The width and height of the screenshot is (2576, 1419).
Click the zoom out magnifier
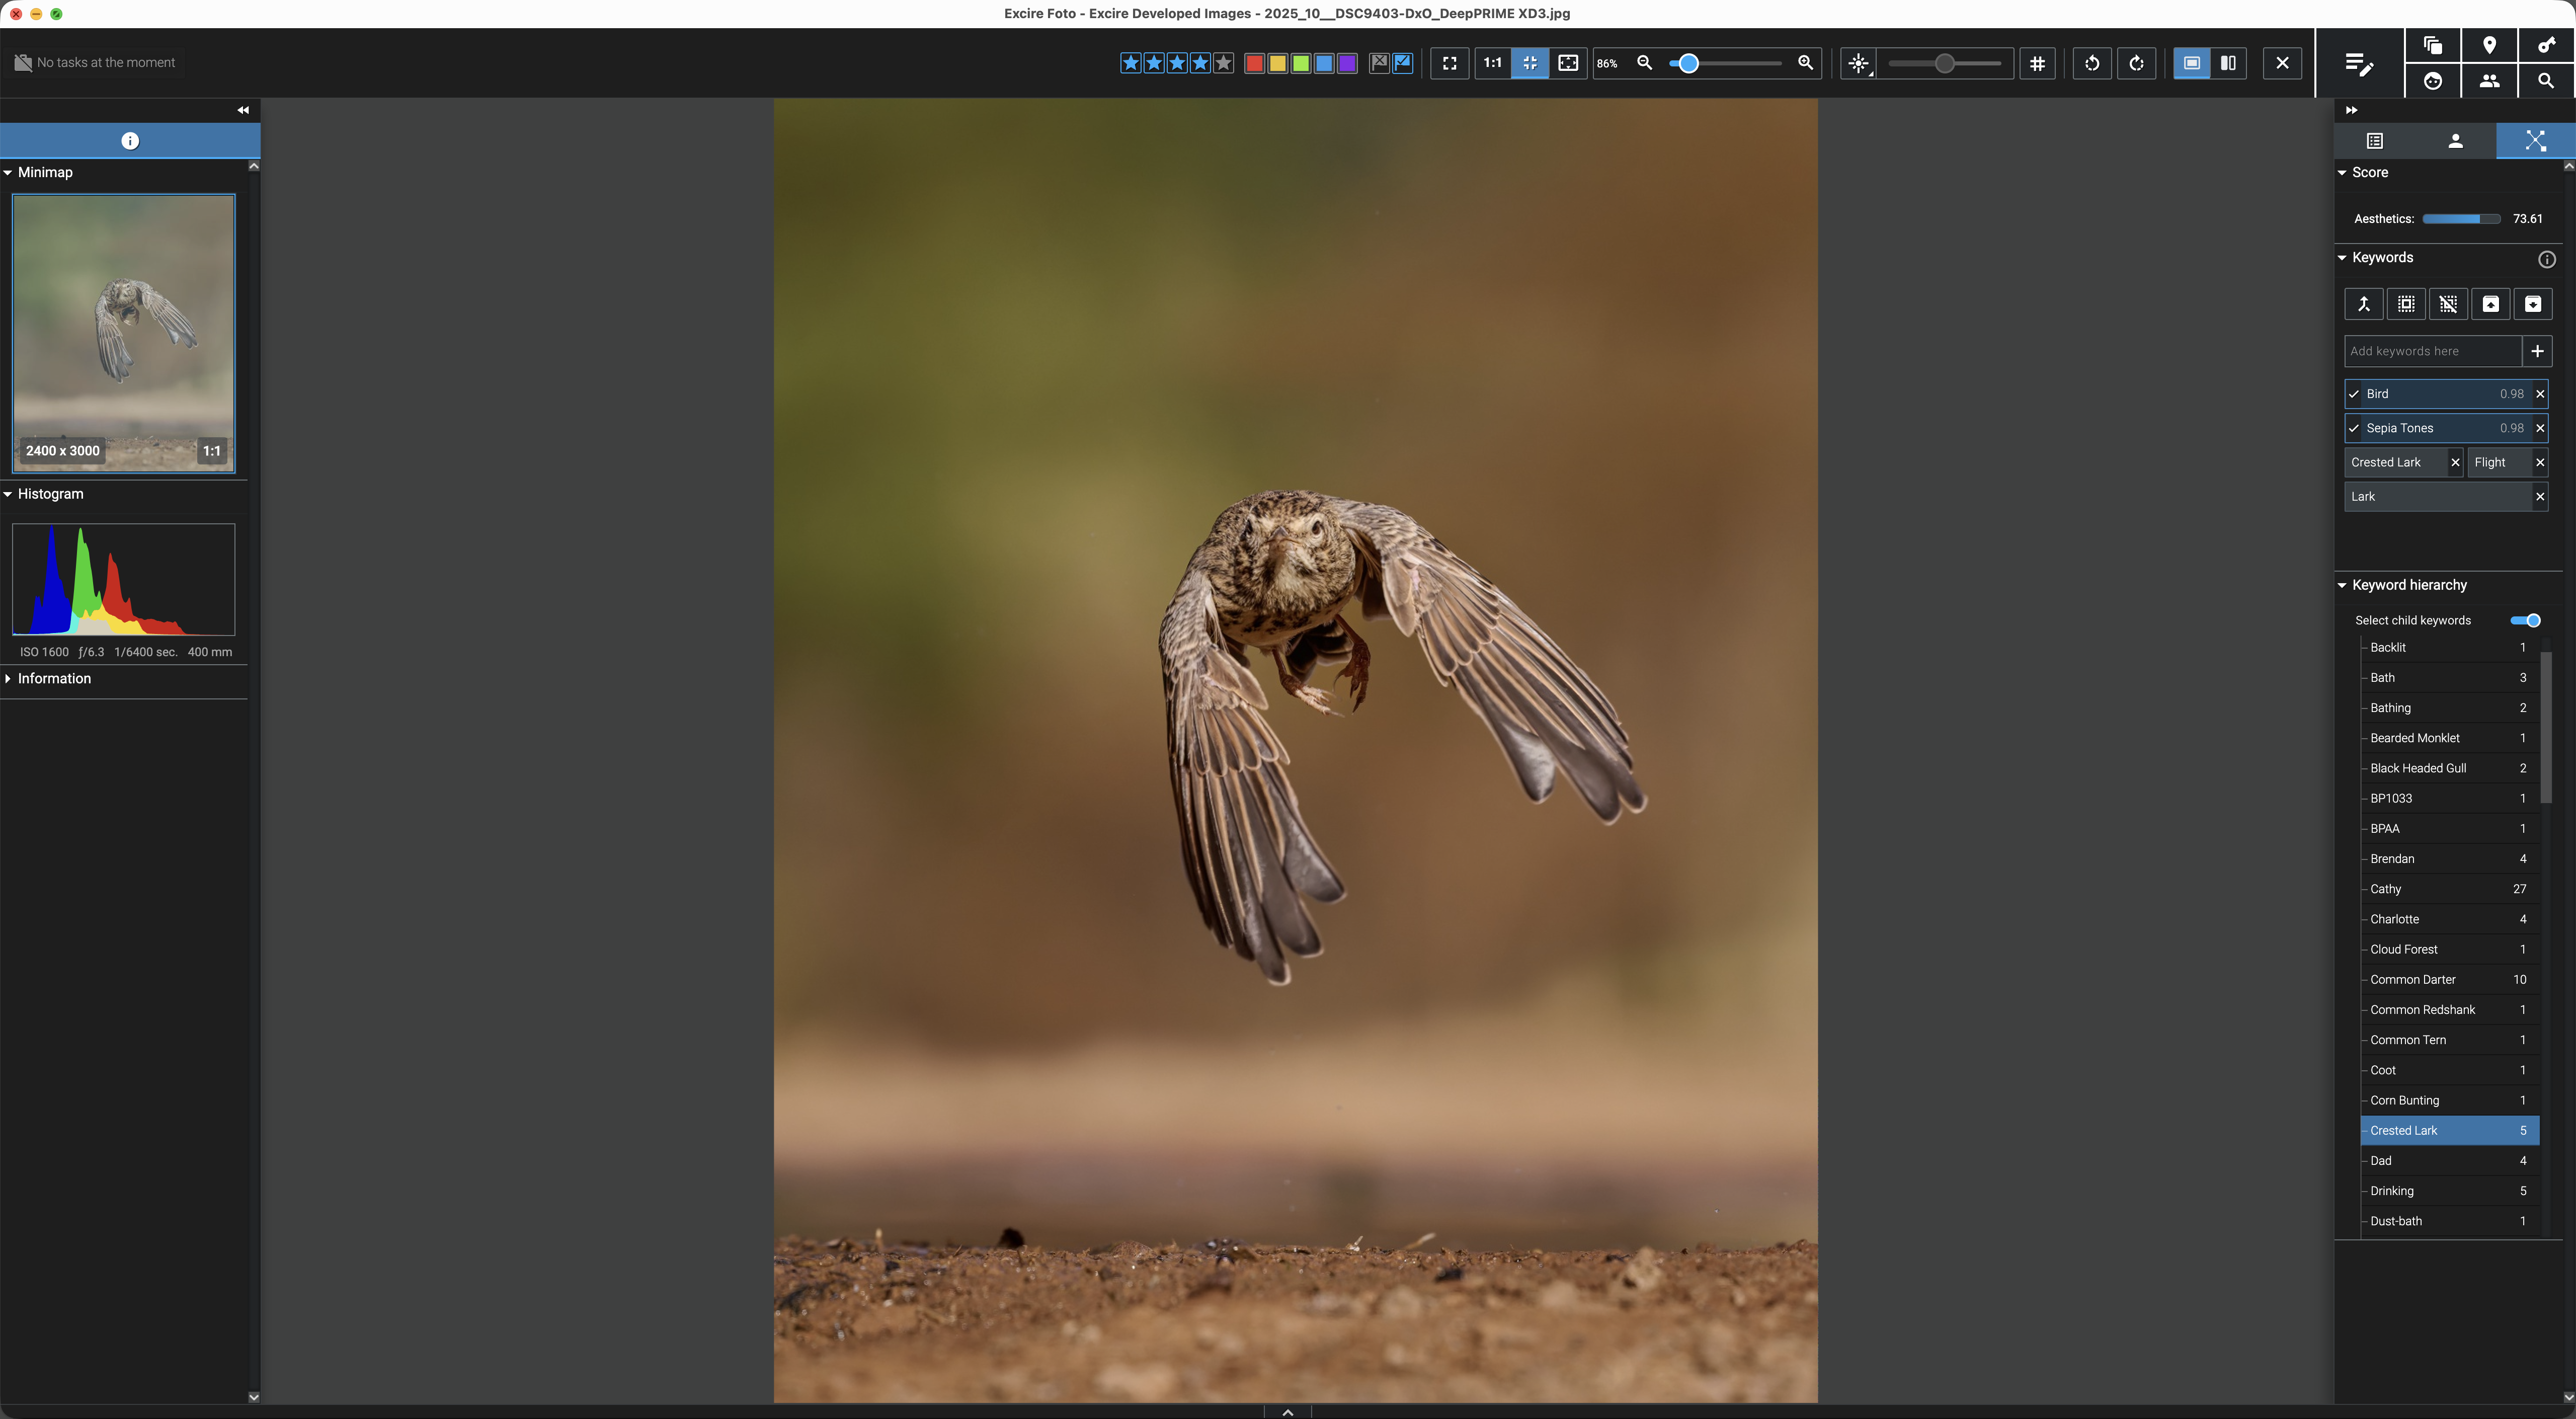[x=1644, y=63]
